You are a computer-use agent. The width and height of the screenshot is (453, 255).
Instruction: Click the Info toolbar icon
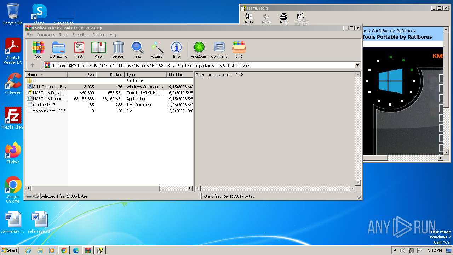point(176,50)
